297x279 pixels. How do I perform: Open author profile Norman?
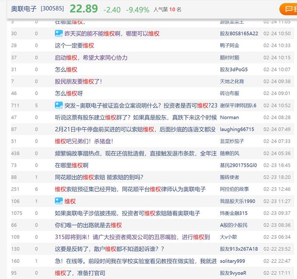pos(229,117)
